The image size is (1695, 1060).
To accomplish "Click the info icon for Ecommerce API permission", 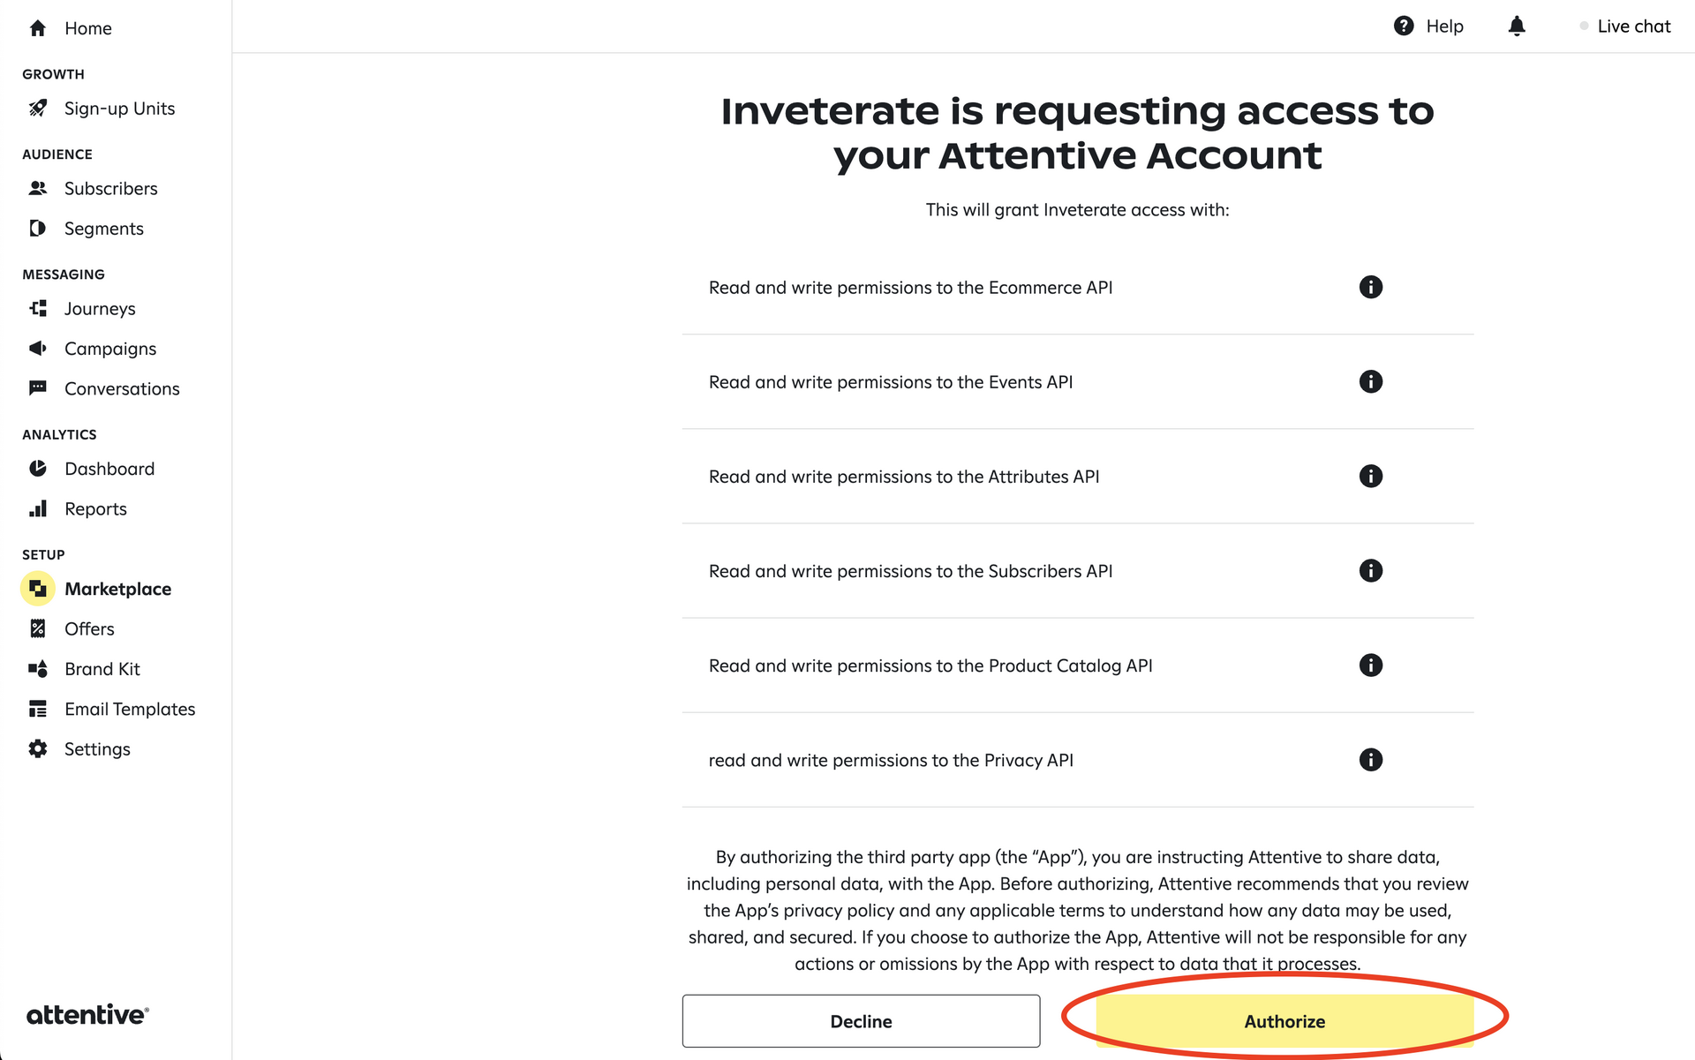I will tap(1370, 287).
